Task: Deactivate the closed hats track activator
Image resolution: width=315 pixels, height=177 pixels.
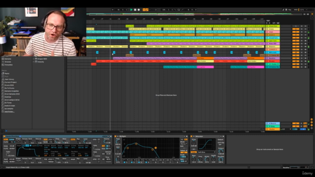Action: coord(296,38)
